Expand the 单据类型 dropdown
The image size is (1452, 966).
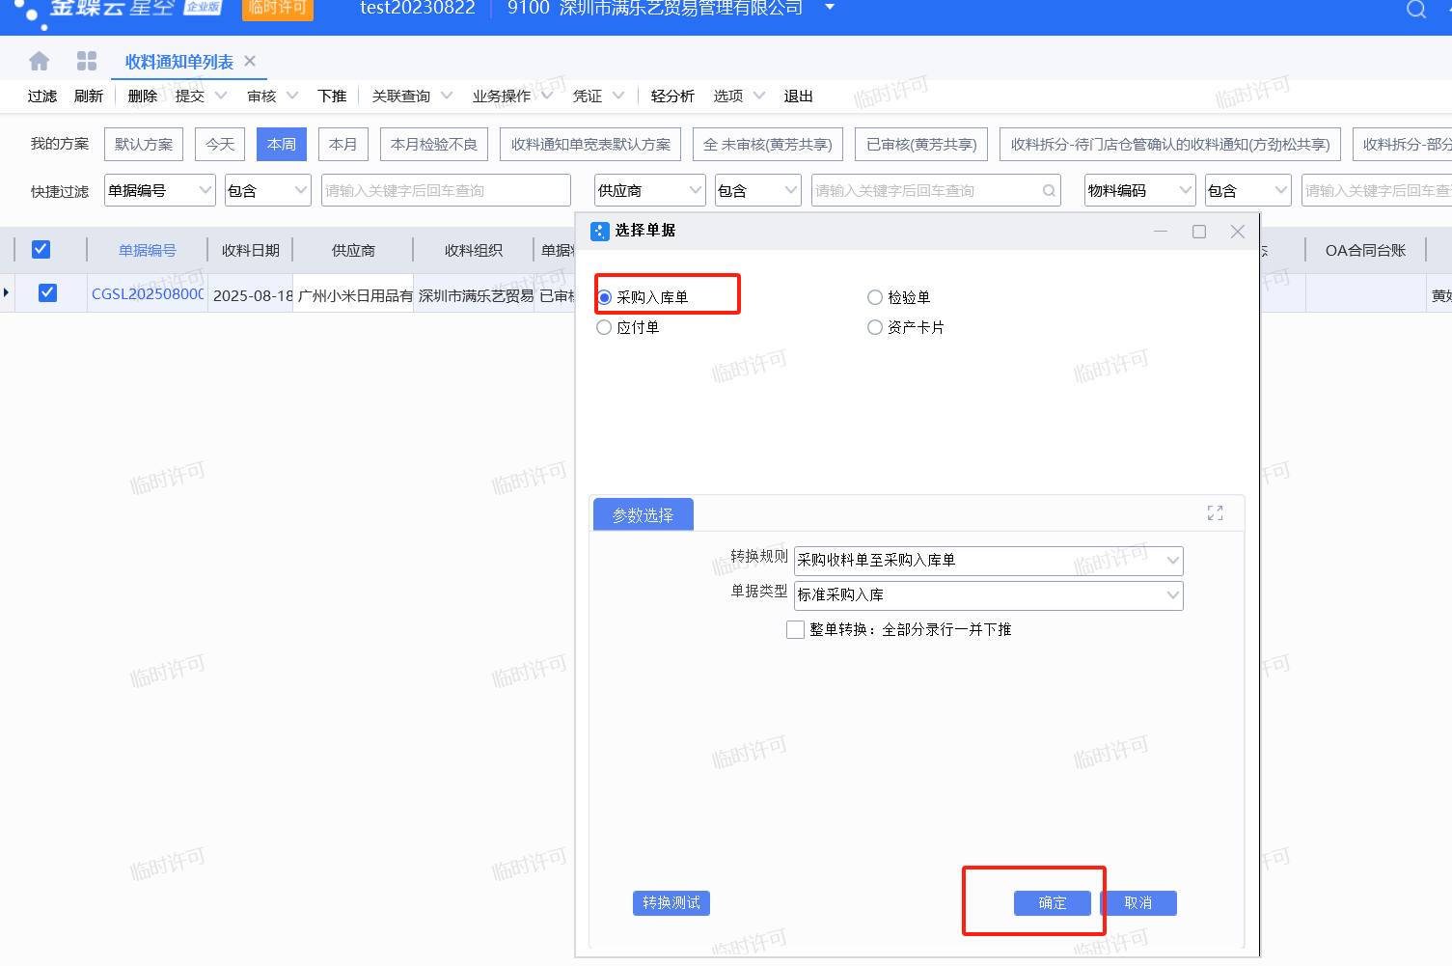1172,595
